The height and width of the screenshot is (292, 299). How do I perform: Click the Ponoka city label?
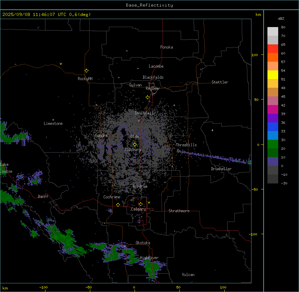166,47
